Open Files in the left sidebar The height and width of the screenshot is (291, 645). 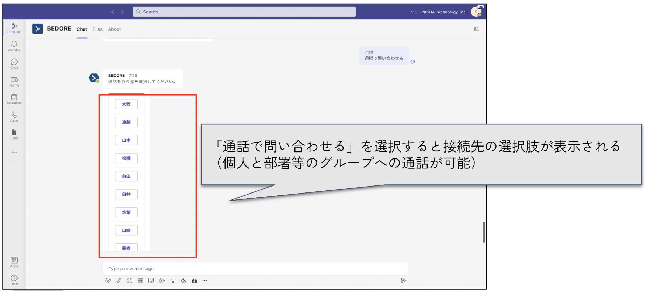tap(14, 134)
